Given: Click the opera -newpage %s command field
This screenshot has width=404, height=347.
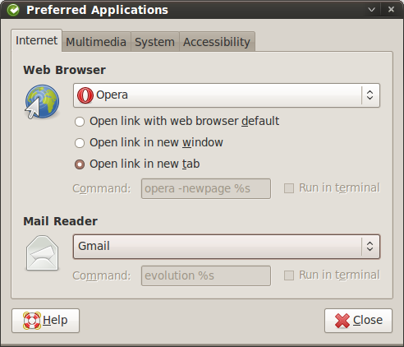Looking at the screenshot, I should coord(206,188).
